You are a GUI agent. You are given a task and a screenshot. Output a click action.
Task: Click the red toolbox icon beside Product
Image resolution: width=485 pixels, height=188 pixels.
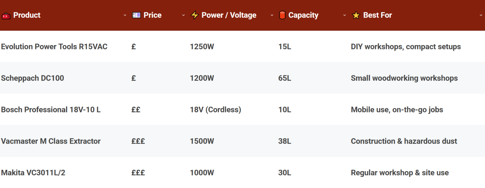6,15
